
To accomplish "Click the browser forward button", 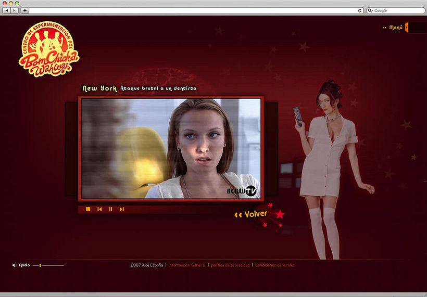I will [x=15, y=10].
